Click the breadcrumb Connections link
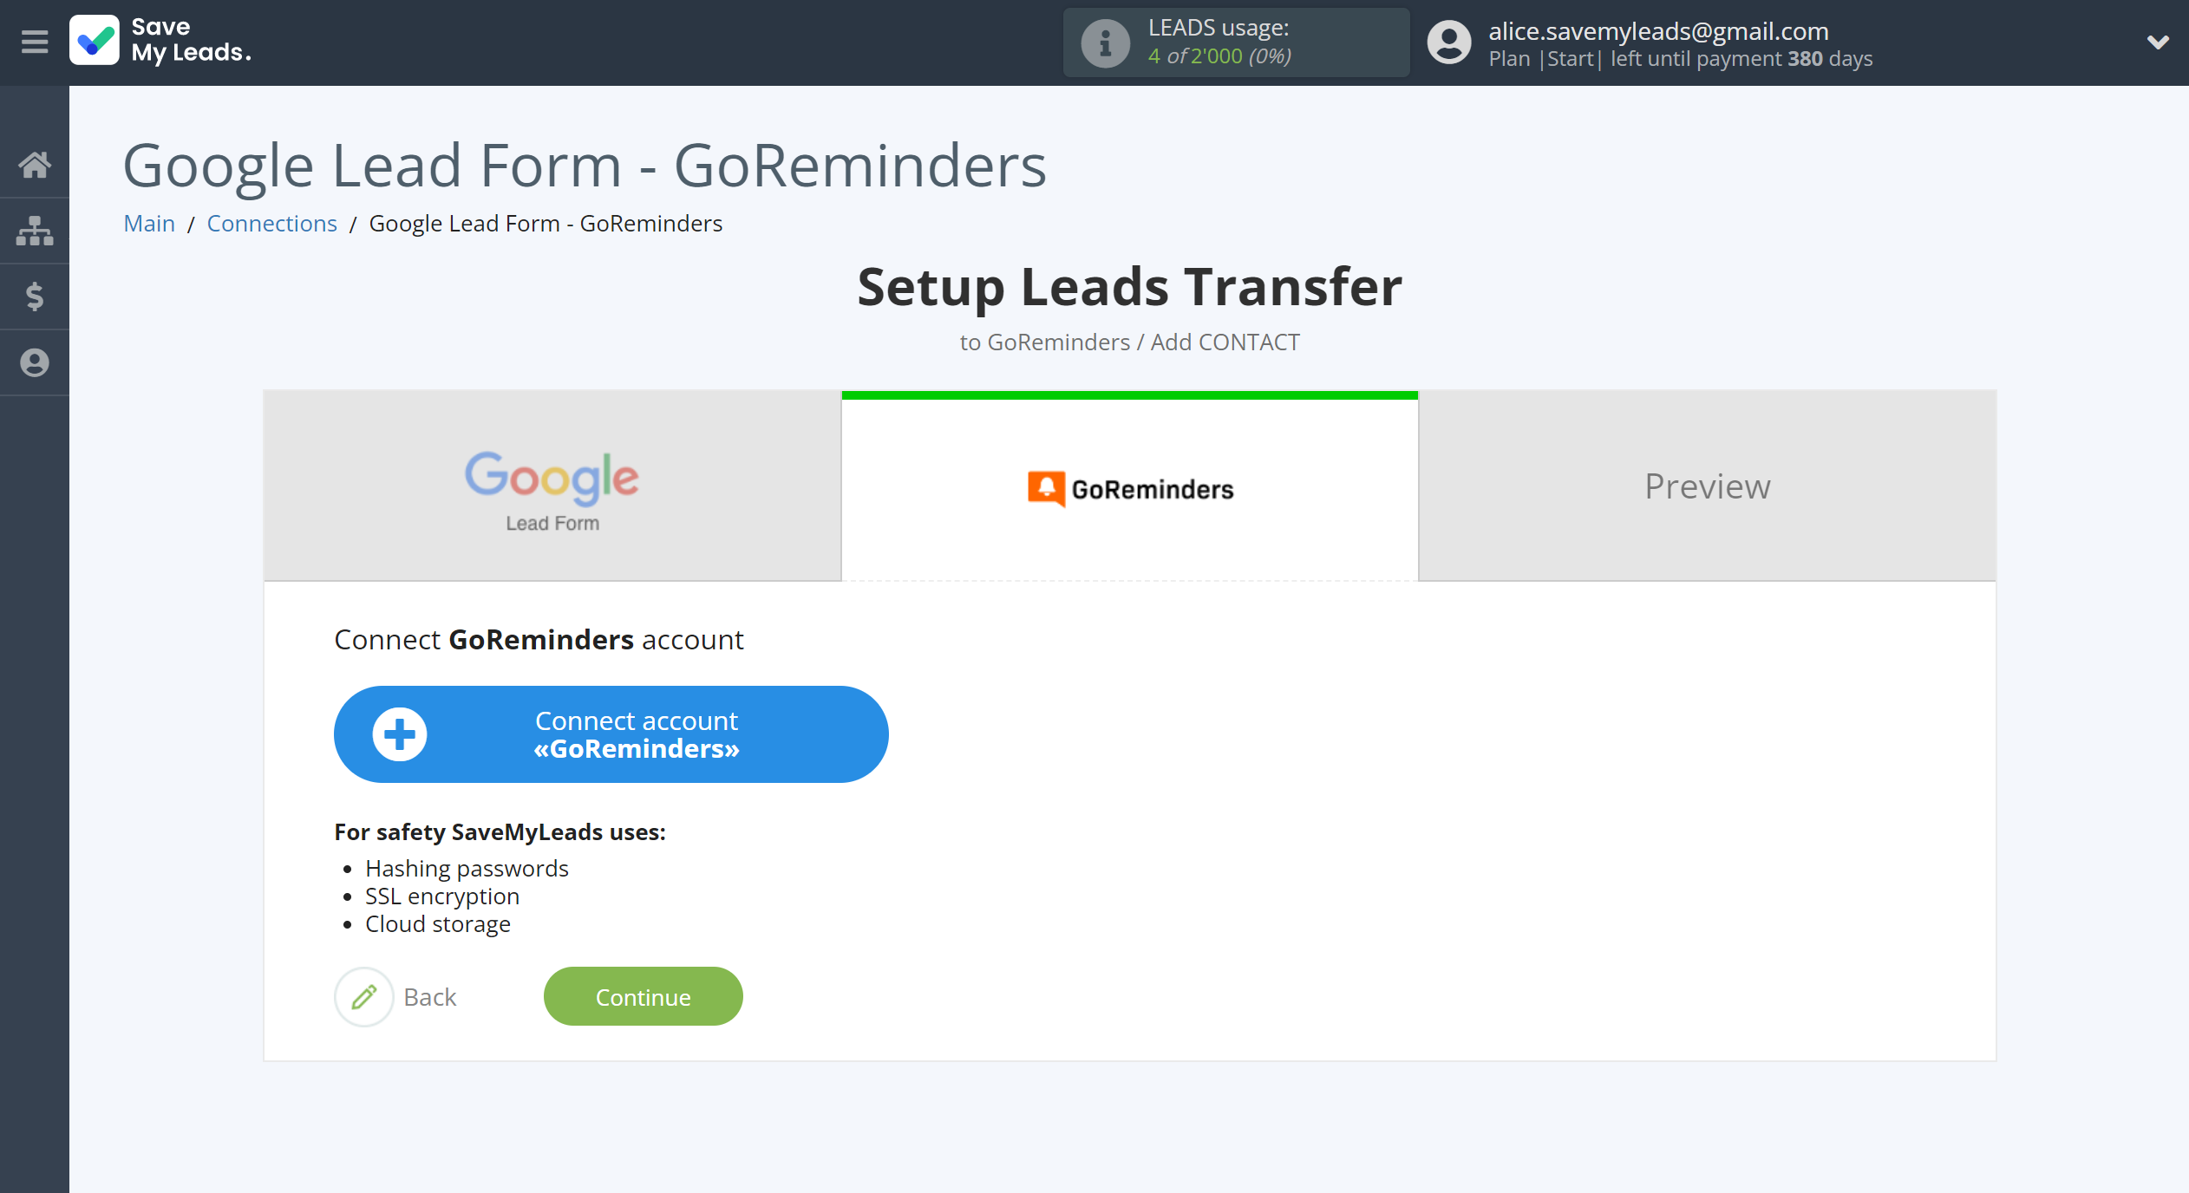 click(271, 222)
